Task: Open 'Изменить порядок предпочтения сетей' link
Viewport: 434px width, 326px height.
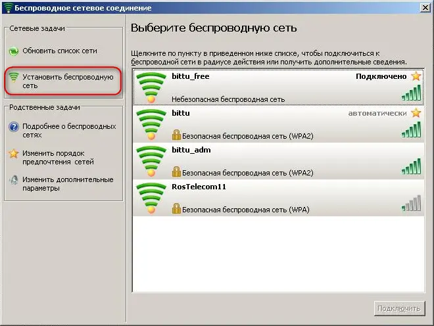Action: click(x=58, y=158)
